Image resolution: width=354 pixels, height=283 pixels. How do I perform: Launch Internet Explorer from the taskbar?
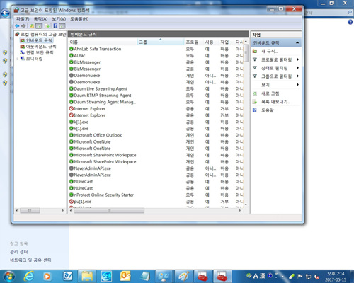pos(29,276)
